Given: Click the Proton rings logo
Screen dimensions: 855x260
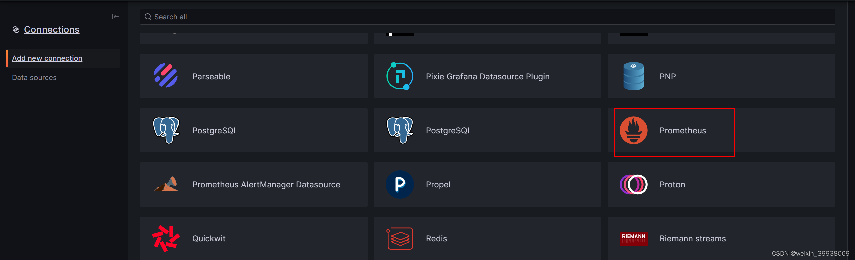Looking at the screenshot, I should pyautogui.click(x=633, y=184).
